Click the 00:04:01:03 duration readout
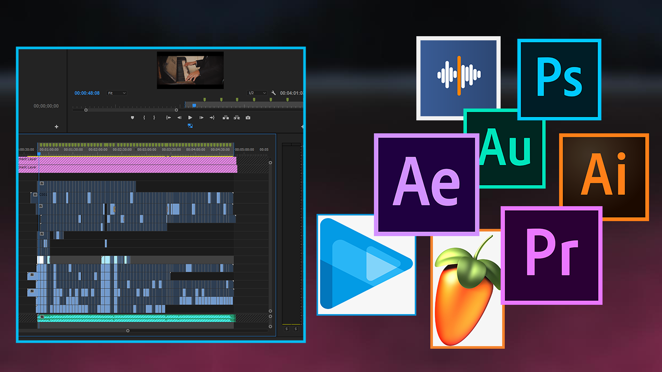 [292, 93]
